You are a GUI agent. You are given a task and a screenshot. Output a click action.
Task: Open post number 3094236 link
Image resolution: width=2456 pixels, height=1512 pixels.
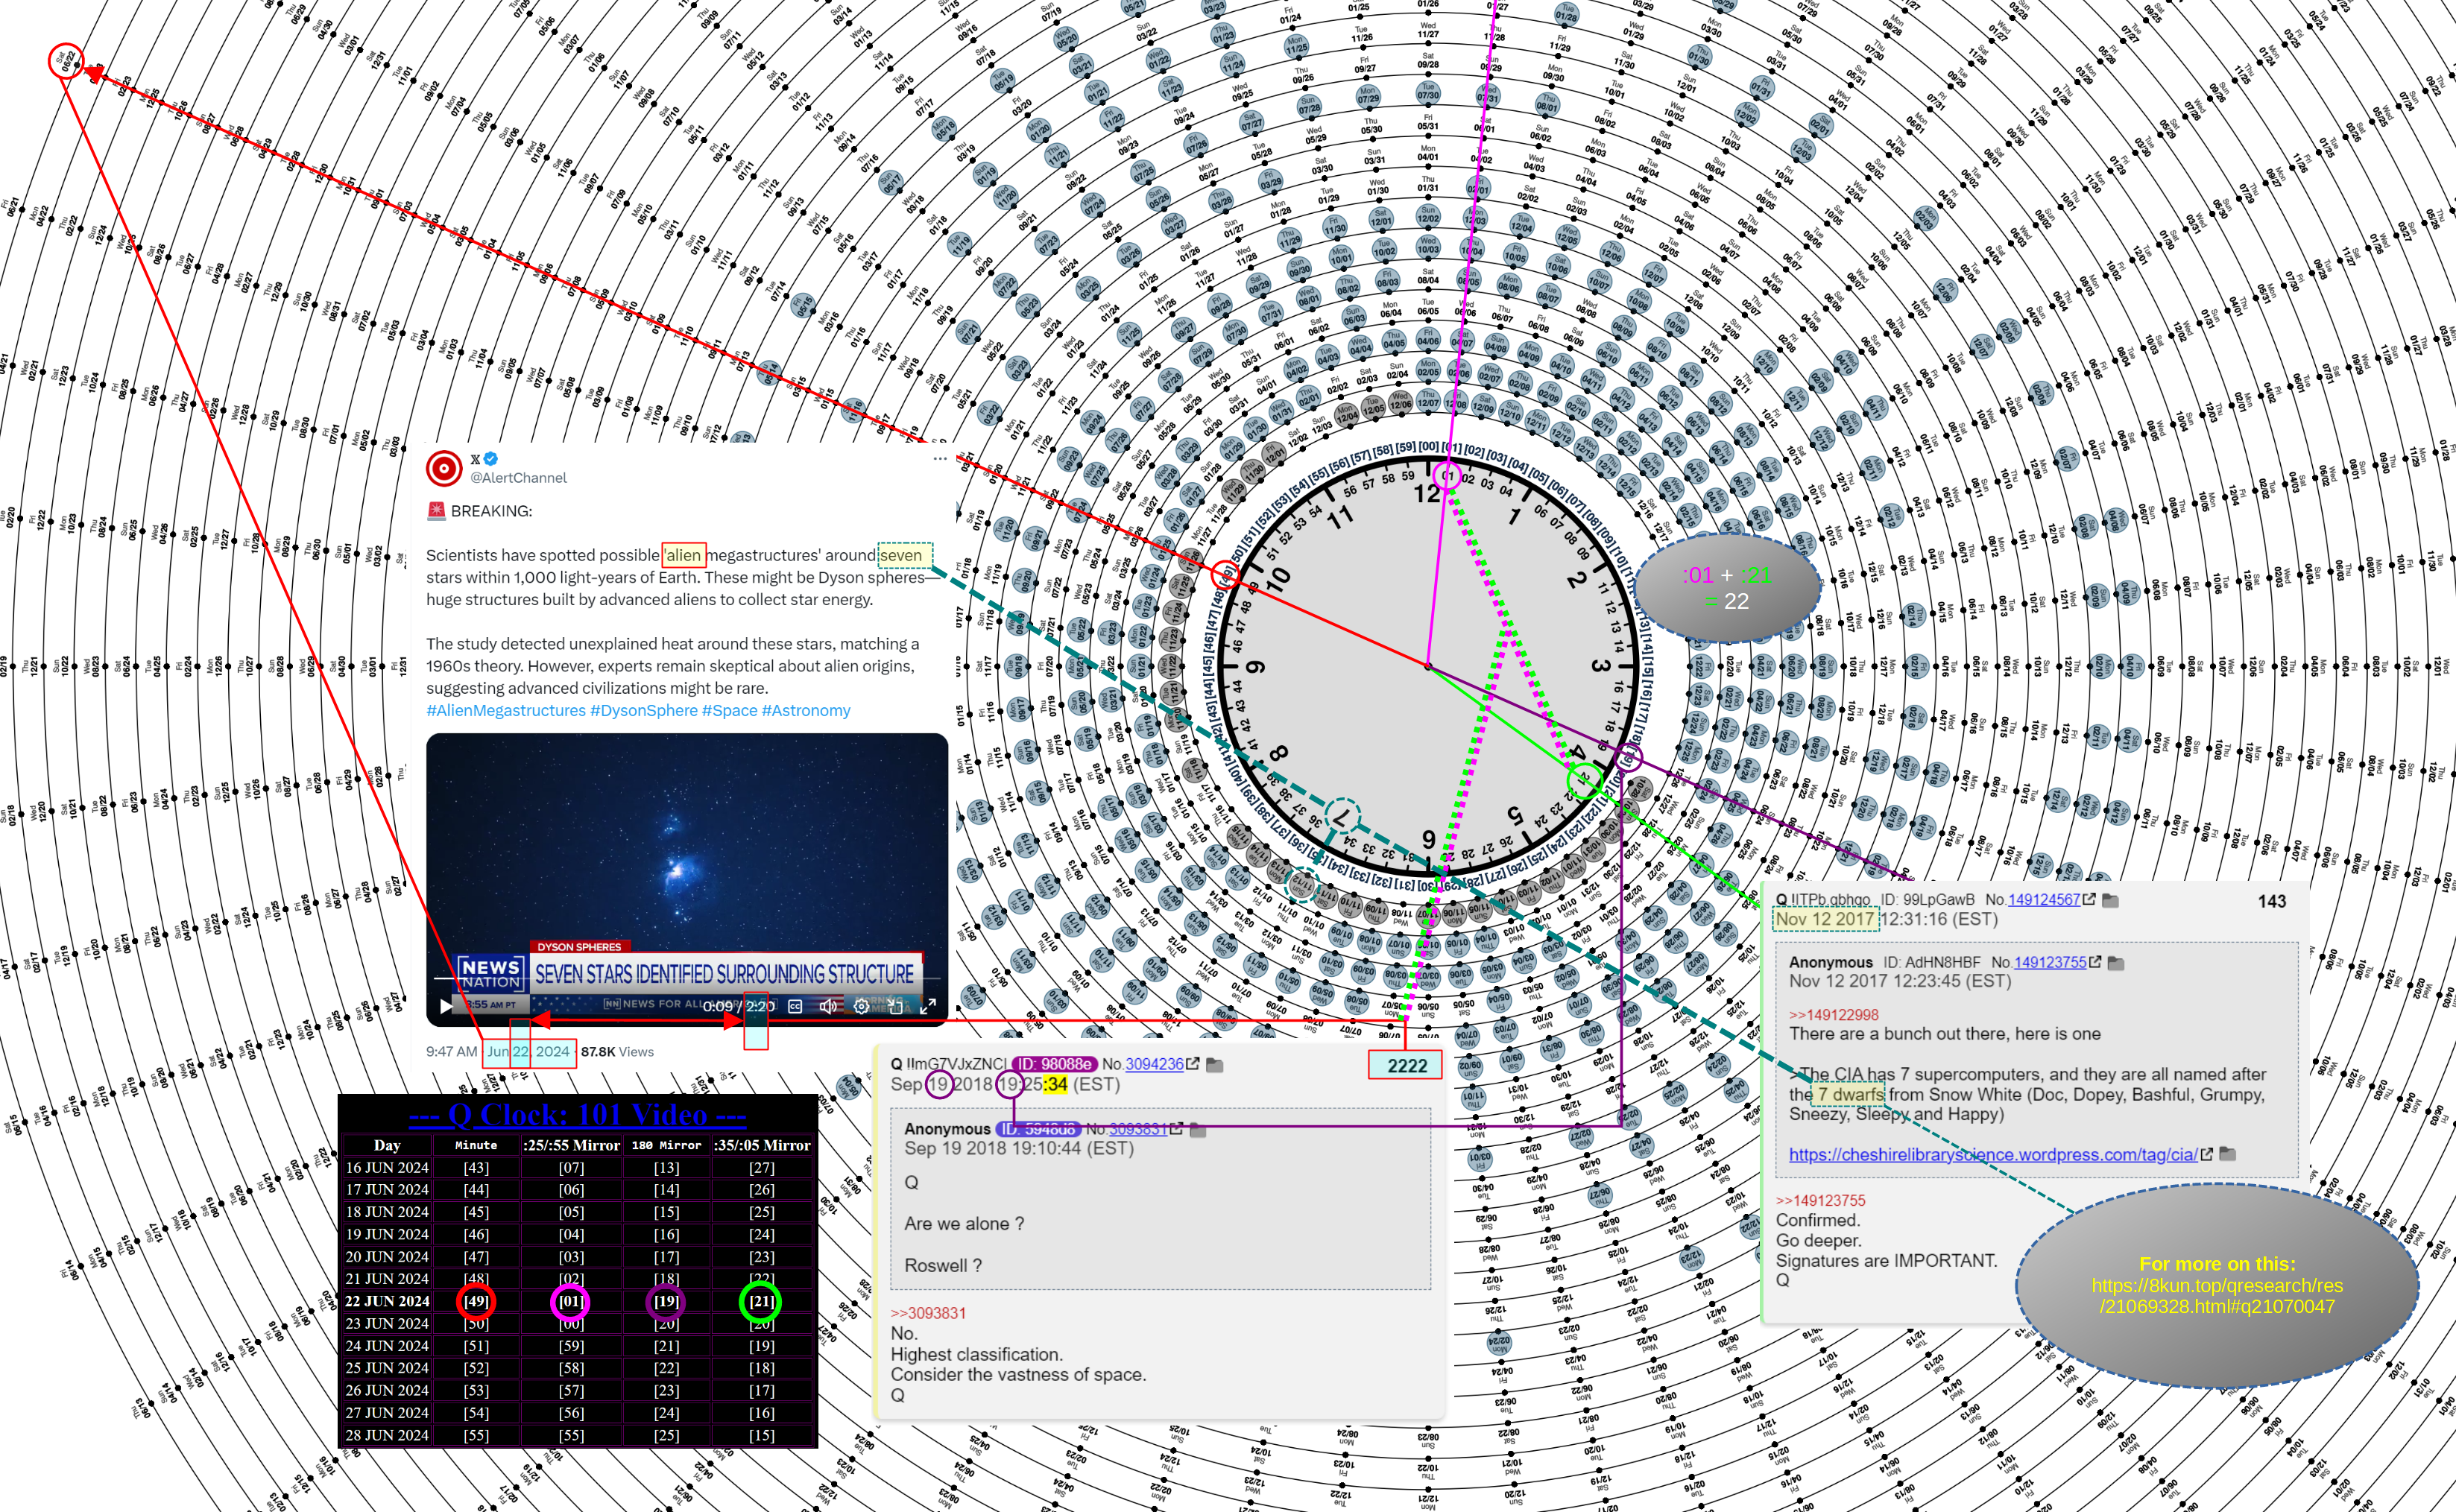(1154, 1064)
